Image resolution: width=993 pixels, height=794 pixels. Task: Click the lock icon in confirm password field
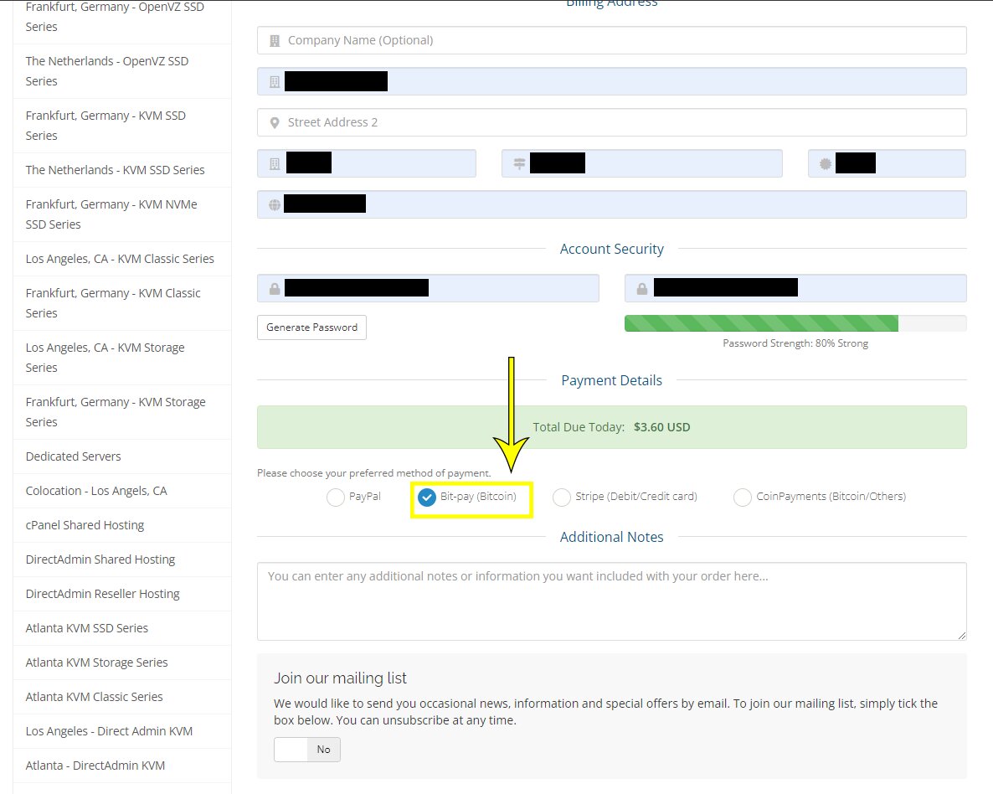coord(641,289)
